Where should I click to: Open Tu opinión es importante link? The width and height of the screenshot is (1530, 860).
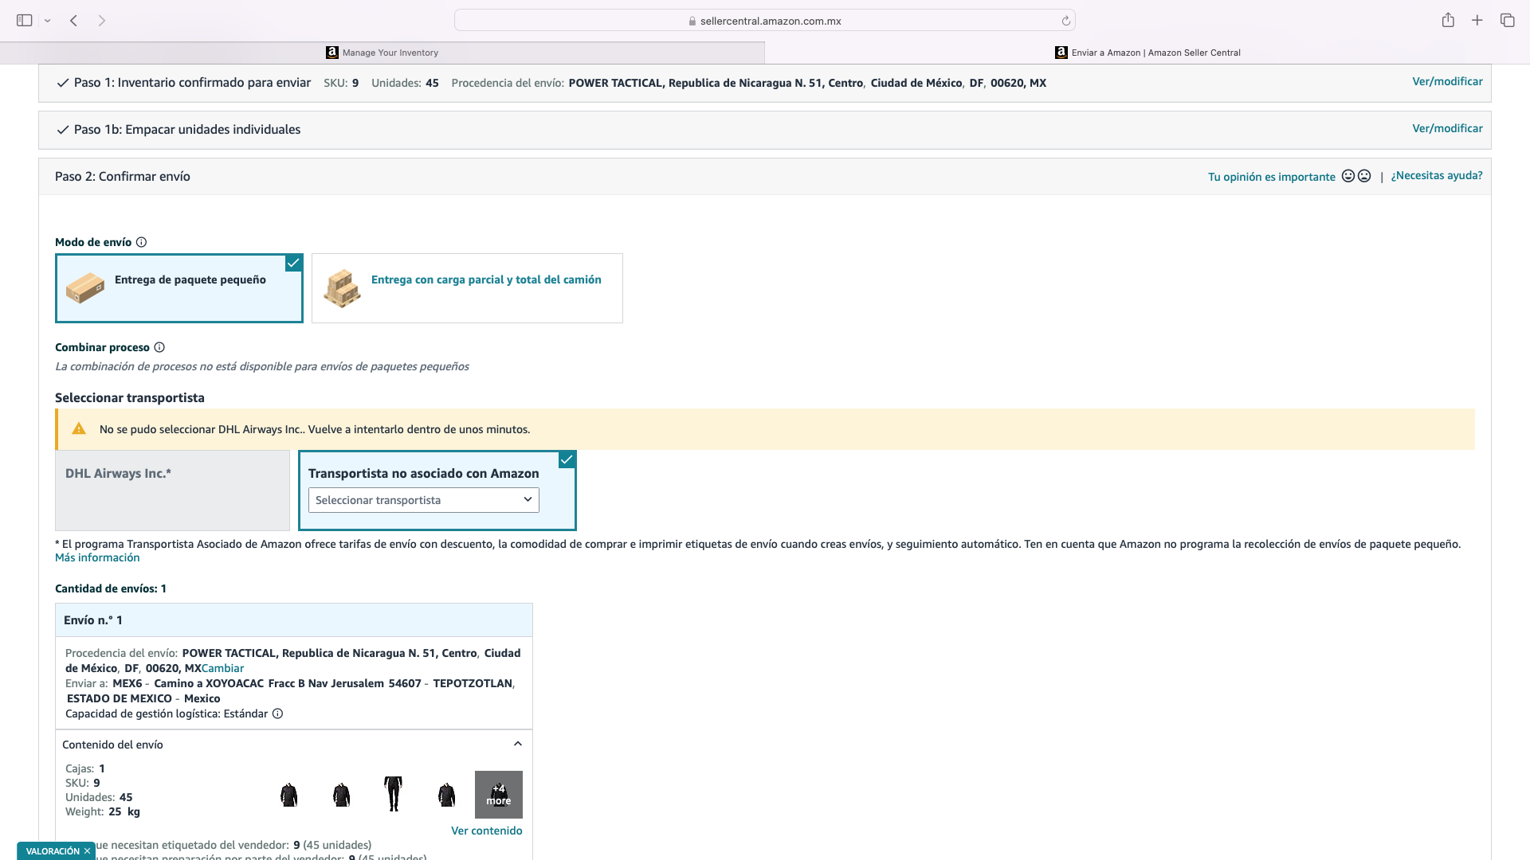1271,177
